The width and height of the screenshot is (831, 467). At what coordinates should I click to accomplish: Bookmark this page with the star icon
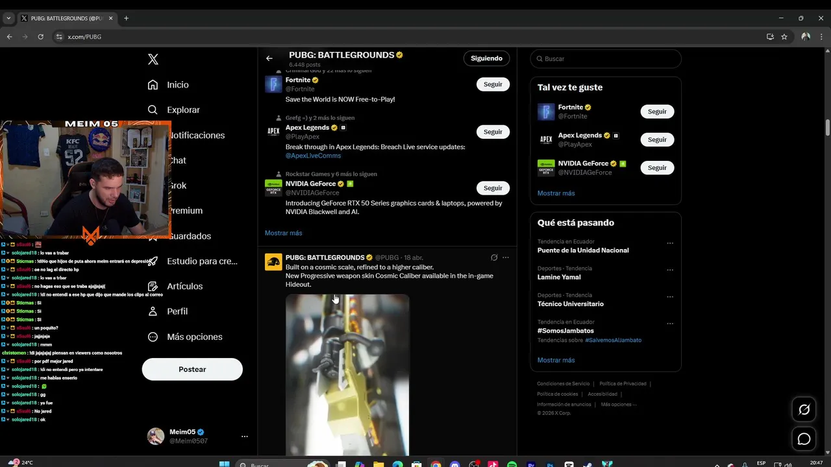tap(784, 37)
